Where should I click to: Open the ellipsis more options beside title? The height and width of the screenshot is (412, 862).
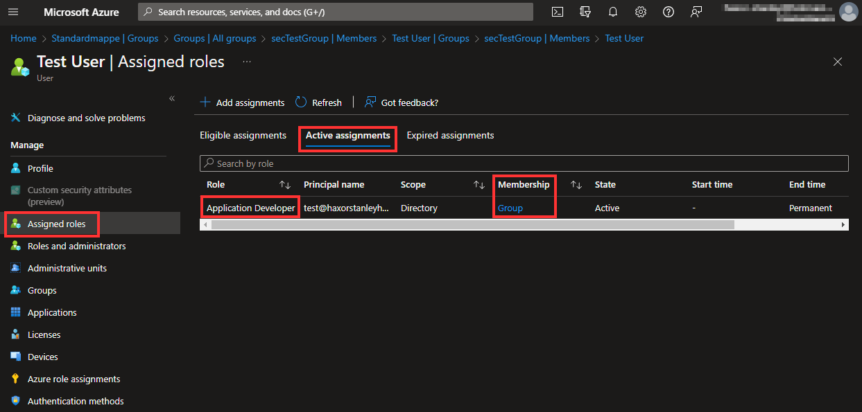click(247, 62)
